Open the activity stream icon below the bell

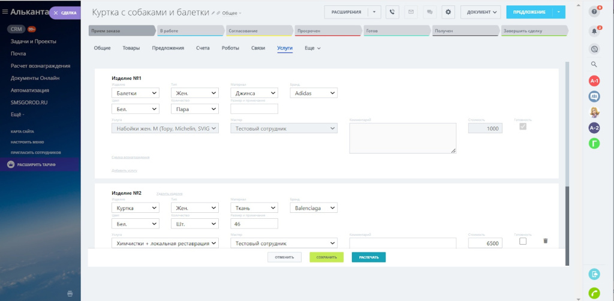pyautogui.click(x=594, y=49)
